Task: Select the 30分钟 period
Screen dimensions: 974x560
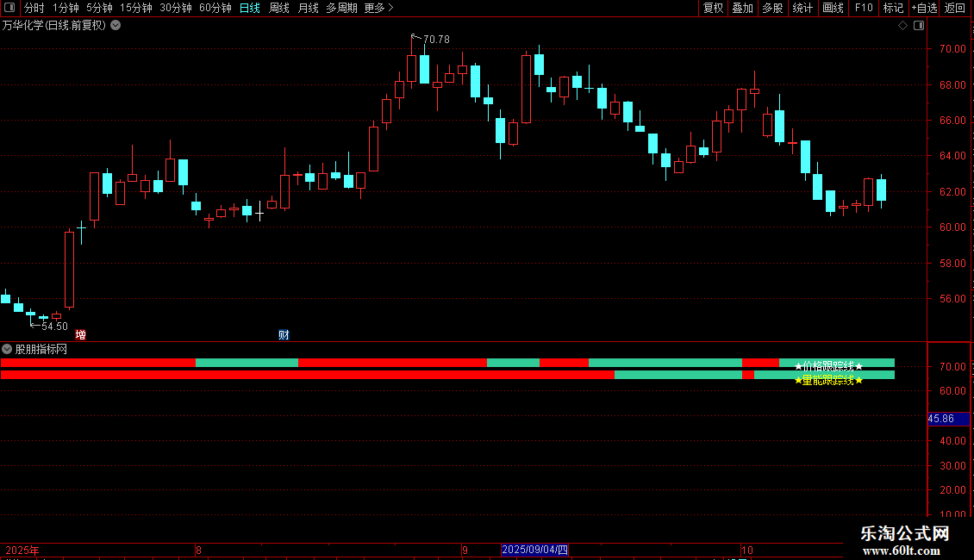Action: [x=175, y=8]
